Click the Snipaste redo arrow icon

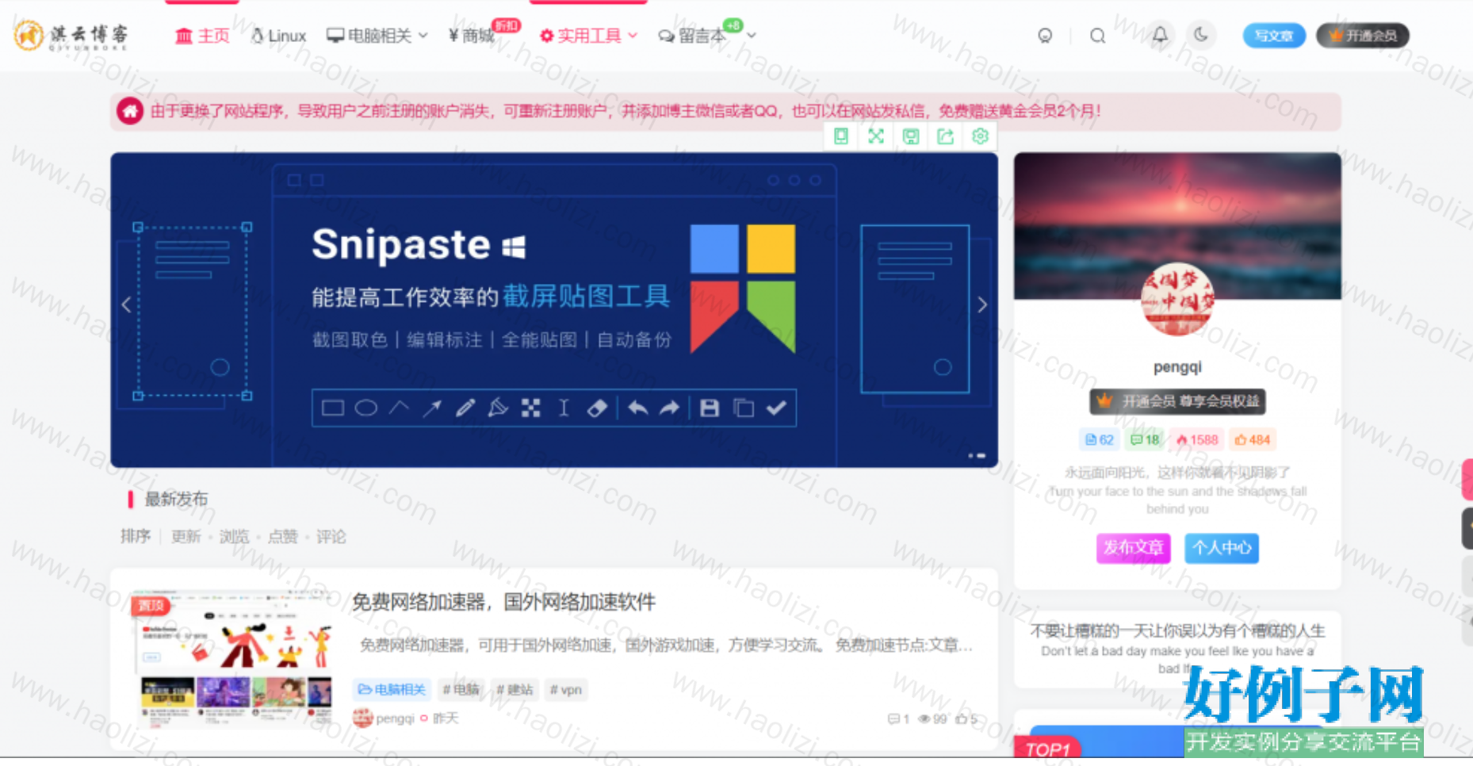point(670,408)
